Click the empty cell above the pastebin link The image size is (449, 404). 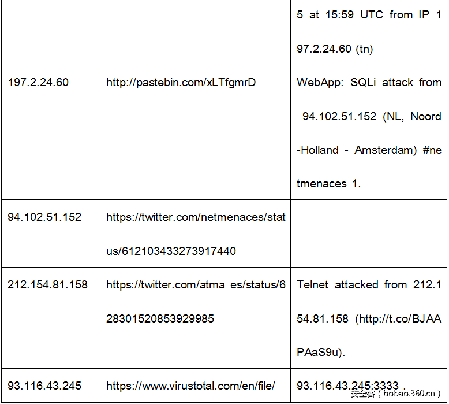195,32
